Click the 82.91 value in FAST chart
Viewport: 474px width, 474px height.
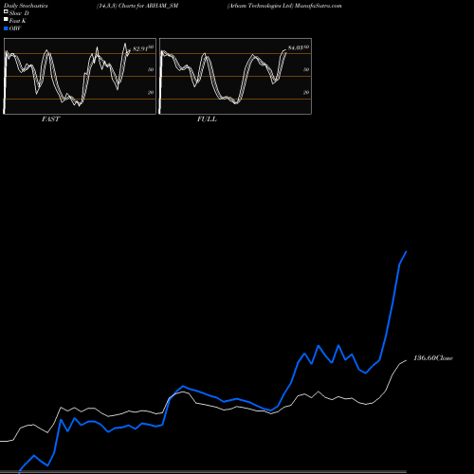[x=140, y=48]
